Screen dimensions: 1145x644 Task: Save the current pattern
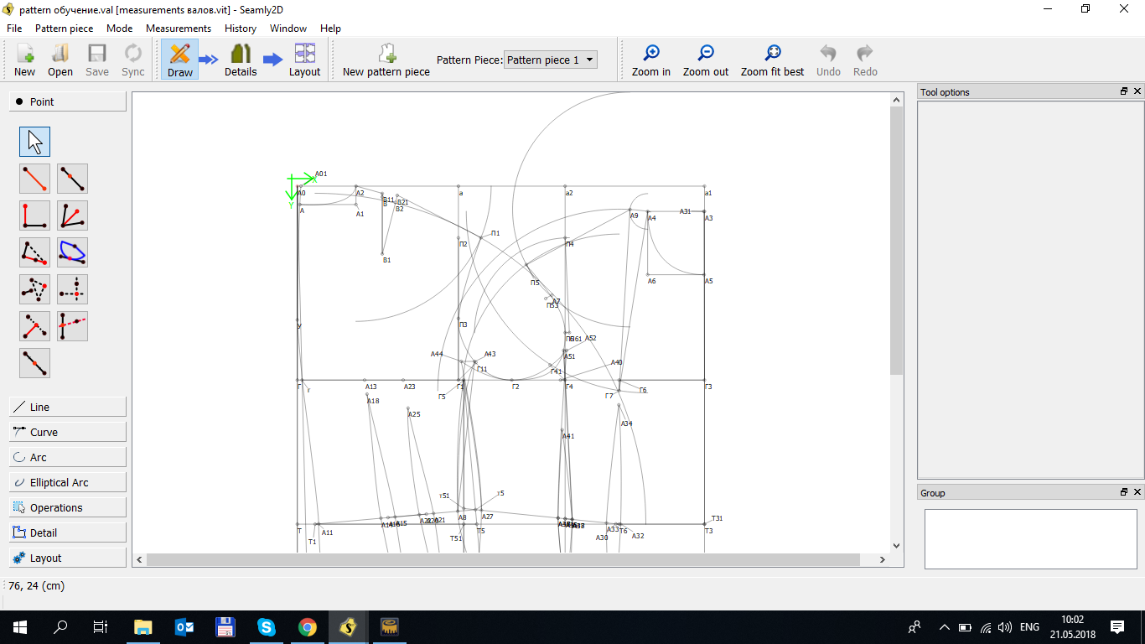click(97, 60)
